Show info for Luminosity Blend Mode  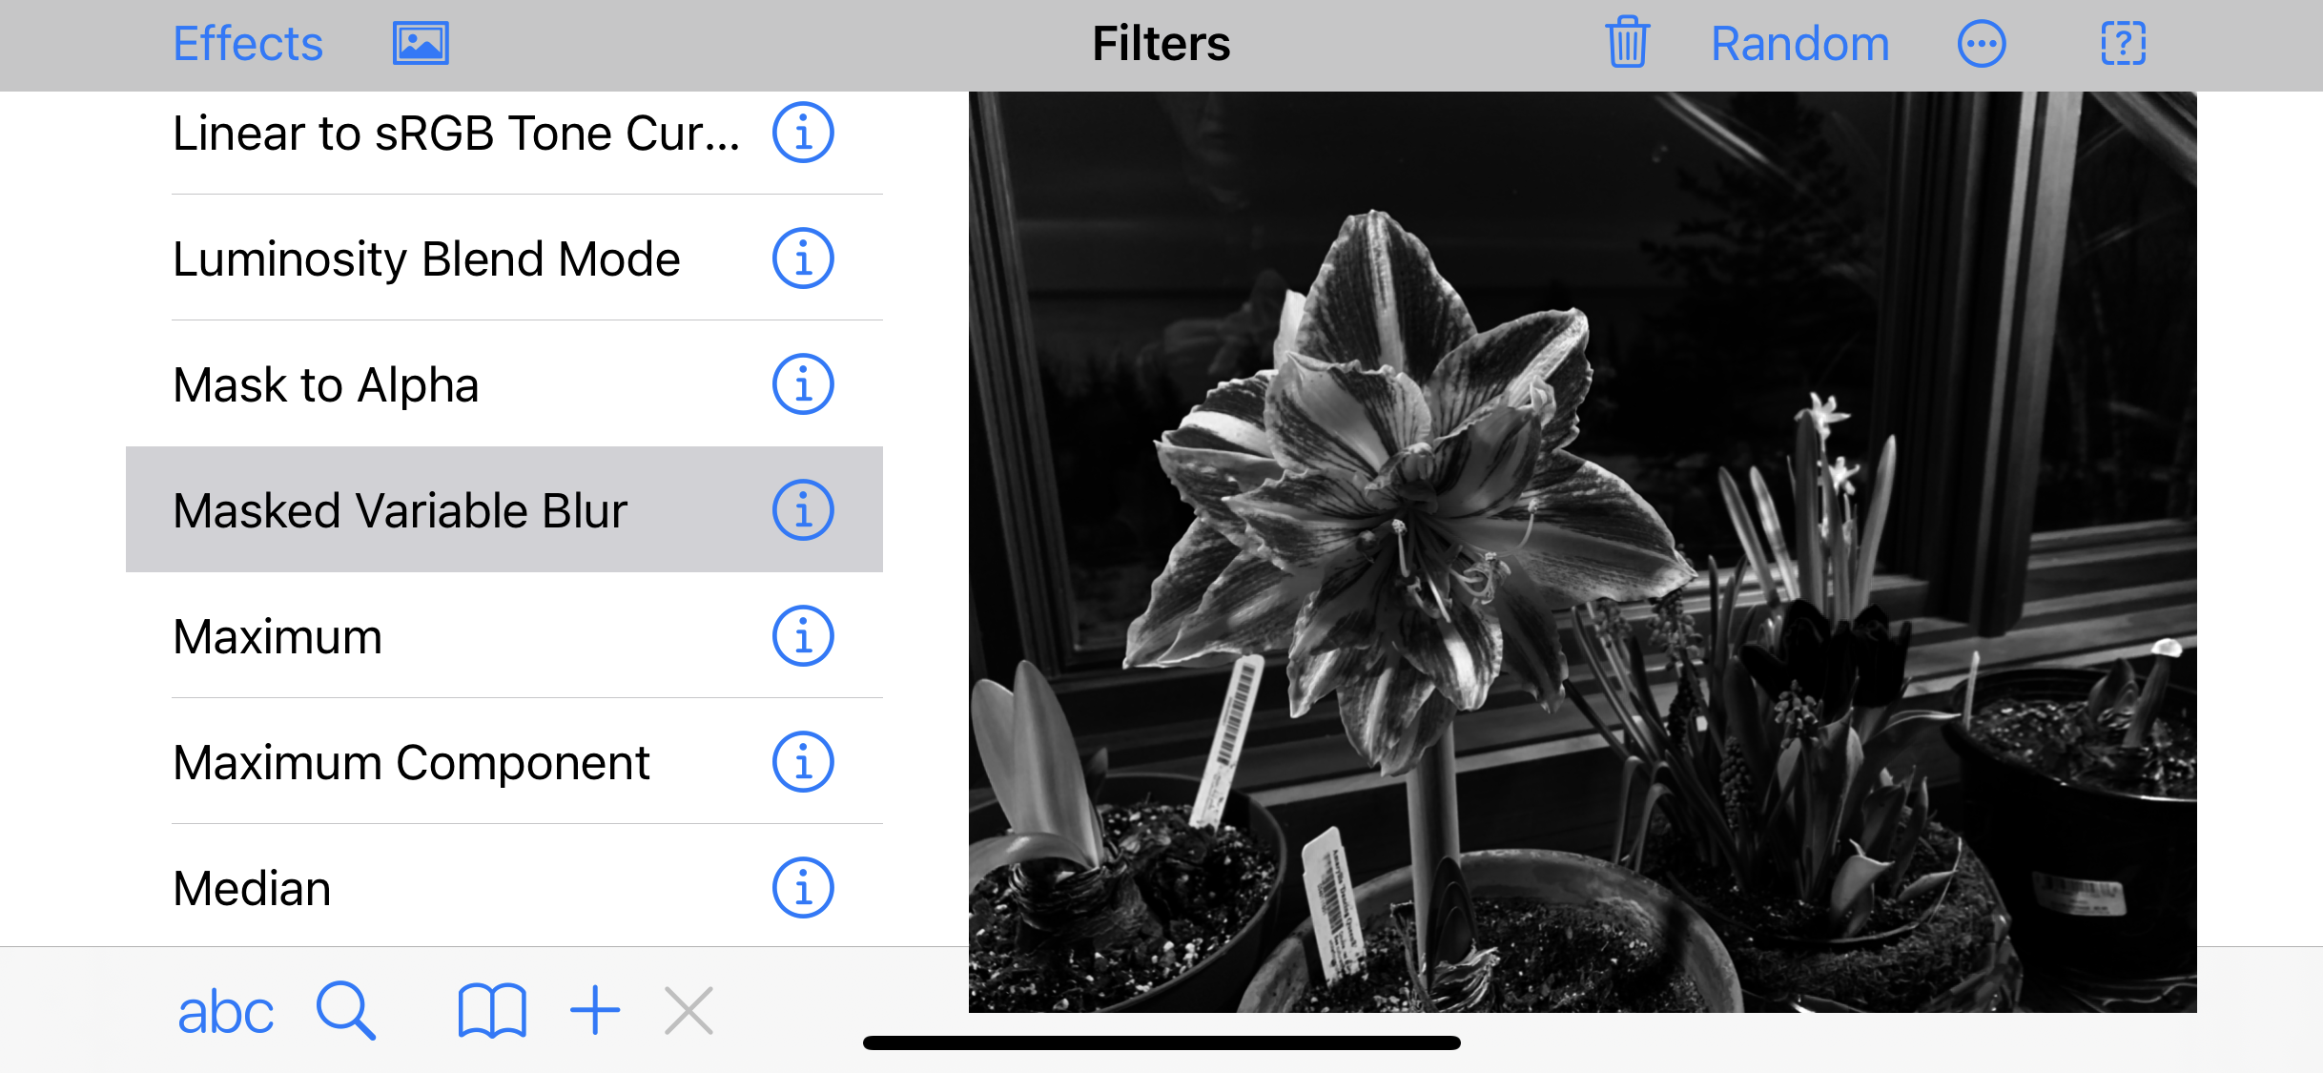pyautogui.click(x=803, y=258)
